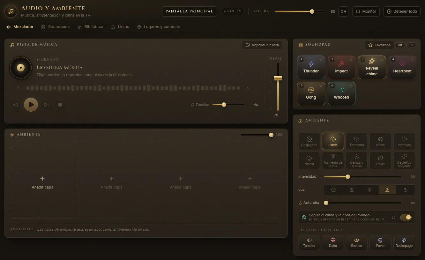Disable Seguir el clima y la hora switch
Screen dimensions: 425x260
pos(406,217)
